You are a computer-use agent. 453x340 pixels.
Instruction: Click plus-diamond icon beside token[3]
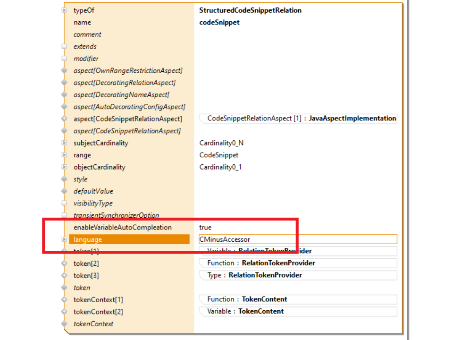click(65, 275)
